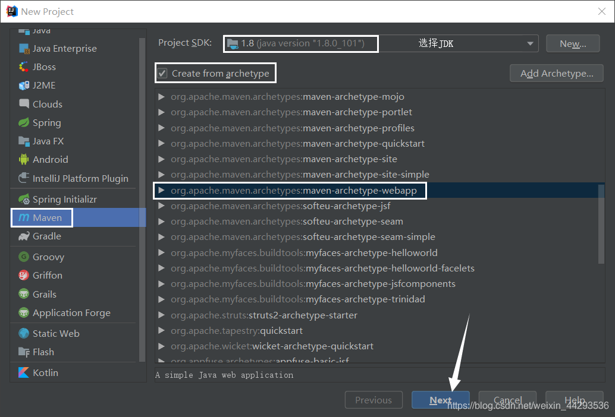Close the New Project dialog
The height and width of the screenshot is (417, 615).
click(602, 11)
